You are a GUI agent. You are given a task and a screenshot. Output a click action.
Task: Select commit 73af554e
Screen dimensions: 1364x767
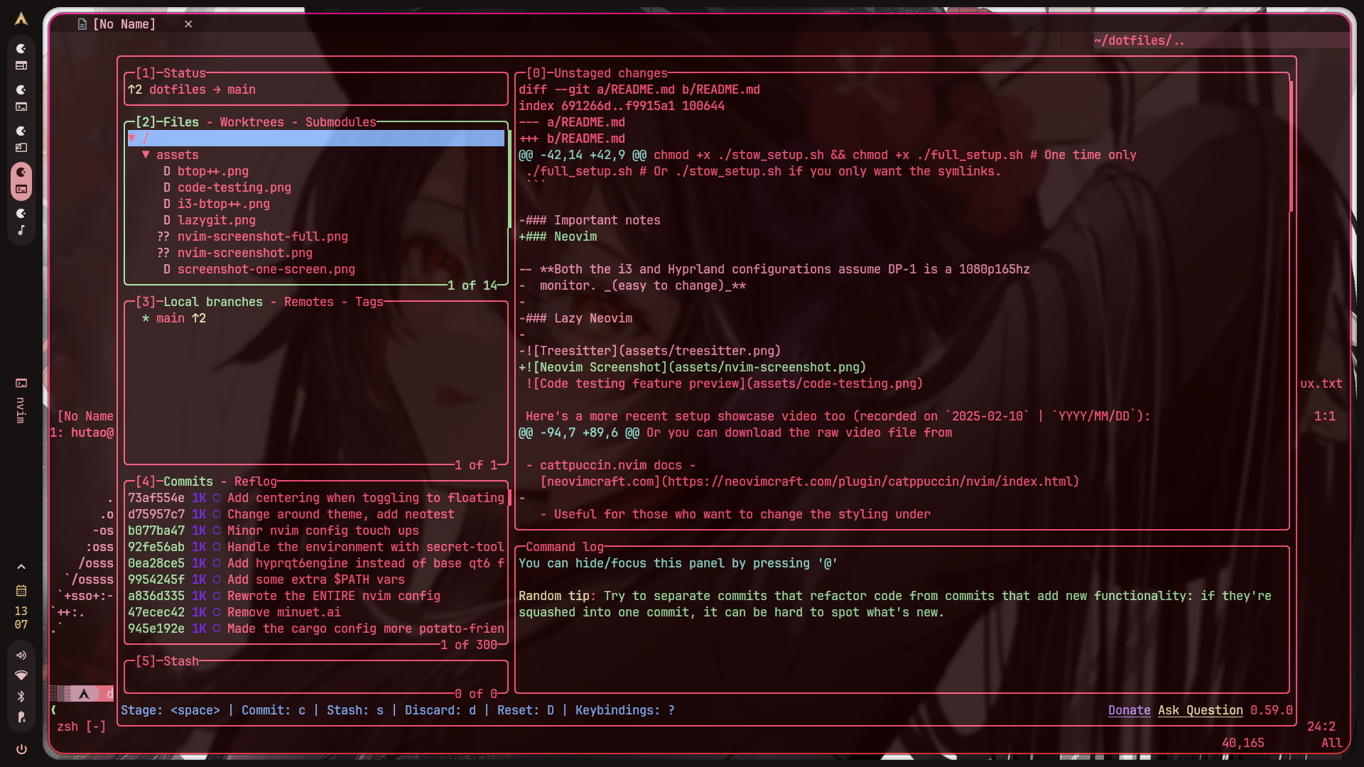[316, 498]
